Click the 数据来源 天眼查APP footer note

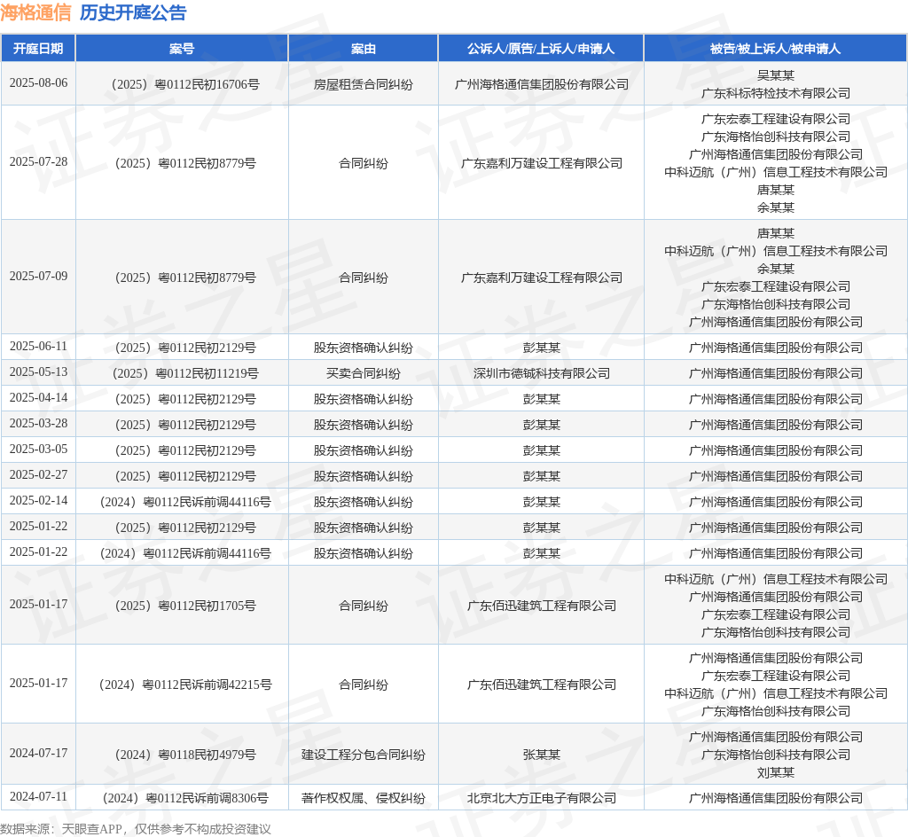point(136,829)
